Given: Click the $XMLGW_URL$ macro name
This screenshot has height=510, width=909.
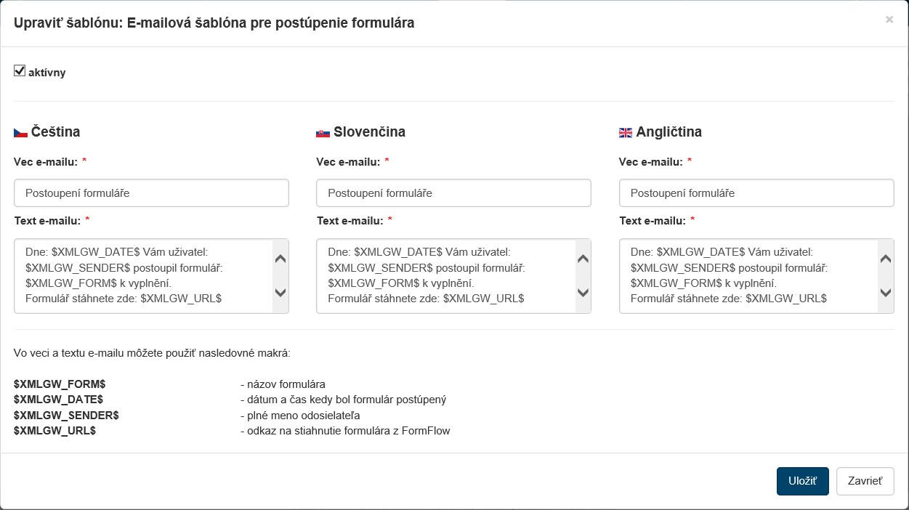Looking at the screenshot, I should pyautogui.click(x=54, y=431).
